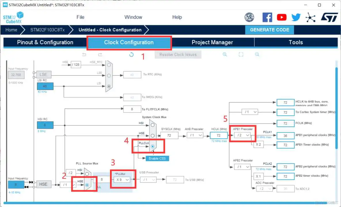Click the Enable CSS button
Viewport: 341px width, 207px height.
pos(157,158)
